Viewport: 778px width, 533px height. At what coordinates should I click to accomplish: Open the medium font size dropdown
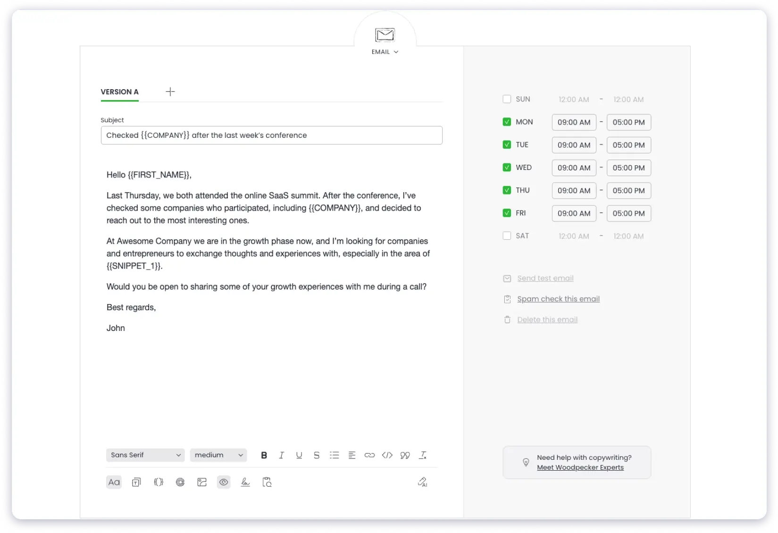click(218, 455)
